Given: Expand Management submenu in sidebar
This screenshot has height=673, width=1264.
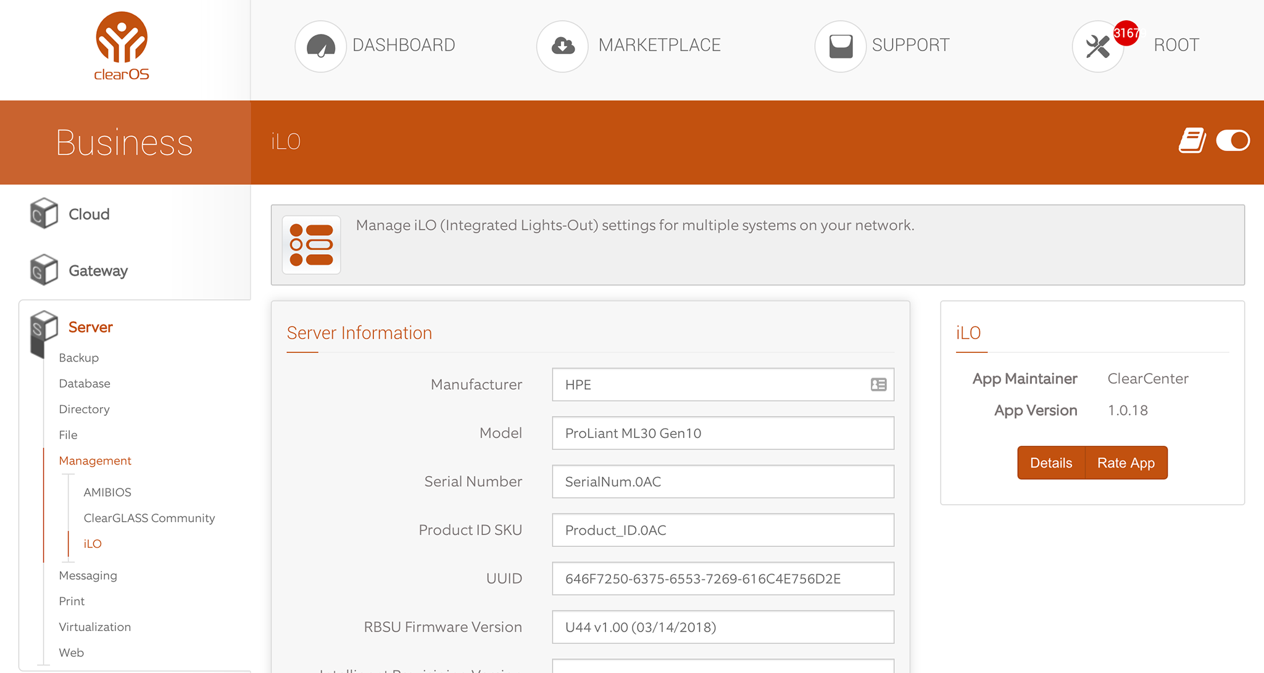Looking at the screenshot, I should [x=94, y=461].
